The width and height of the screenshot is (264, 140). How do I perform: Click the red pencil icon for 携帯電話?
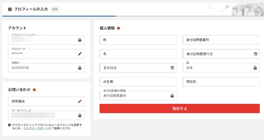point(80,101)
